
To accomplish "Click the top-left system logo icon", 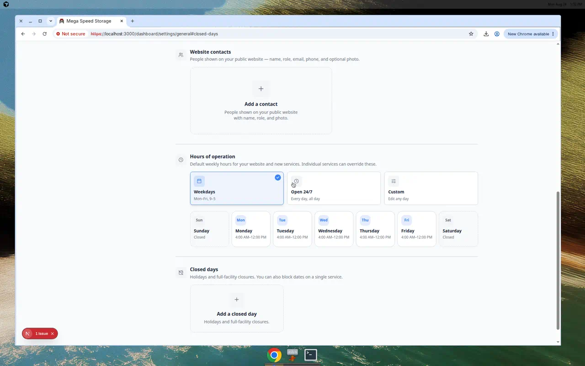I will pyautogui.click(x=6, y=4).
